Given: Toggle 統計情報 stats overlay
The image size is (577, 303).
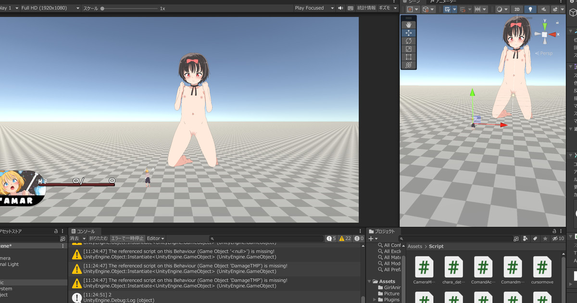Looking at the screenshot, I should click(x=367, y=8).
